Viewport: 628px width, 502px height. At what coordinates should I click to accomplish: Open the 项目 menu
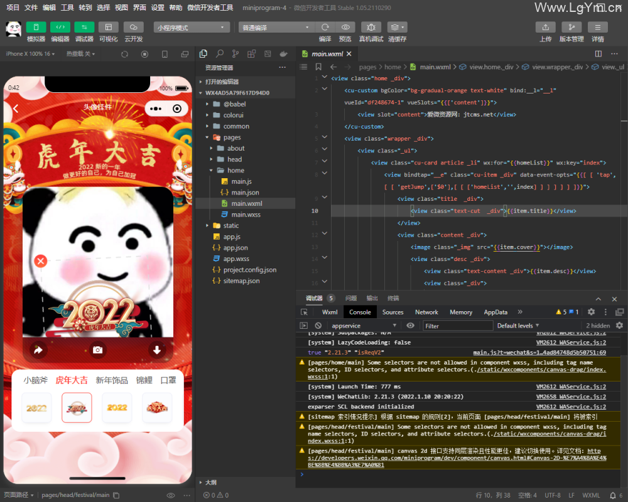point(13,8)
